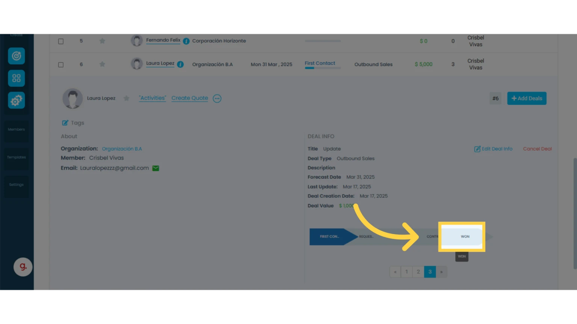This screenshot has height=324, width=577.
Task: Star the Laura Lopez row number 6
Action: [x=102, y=64]
